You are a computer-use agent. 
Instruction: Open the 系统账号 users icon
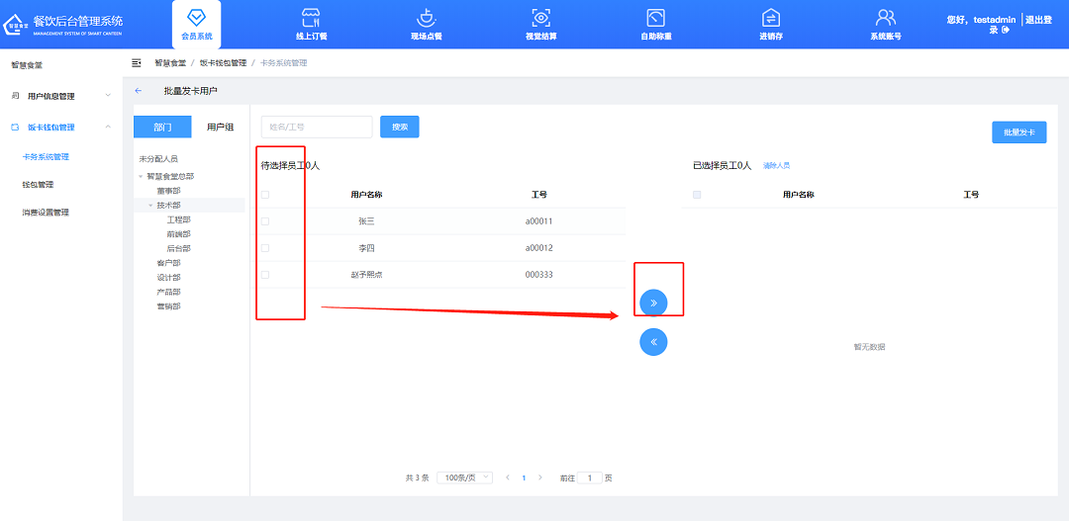pos(885,18)
